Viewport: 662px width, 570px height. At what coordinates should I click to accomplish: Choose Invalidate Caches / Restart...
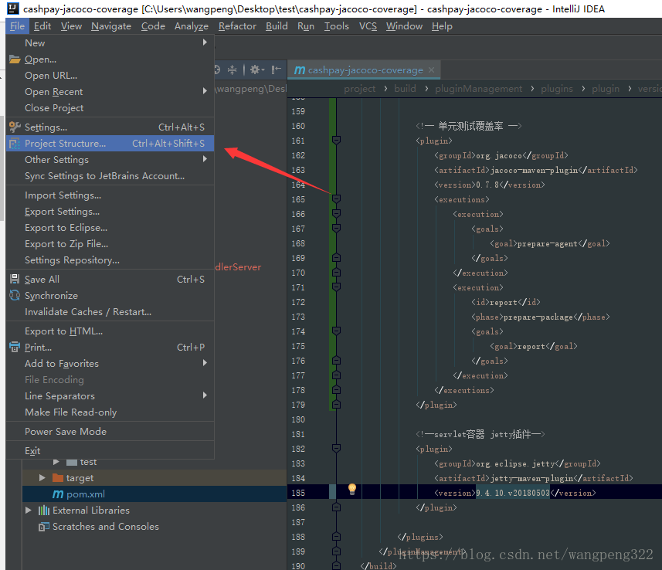tap(110, 312)
